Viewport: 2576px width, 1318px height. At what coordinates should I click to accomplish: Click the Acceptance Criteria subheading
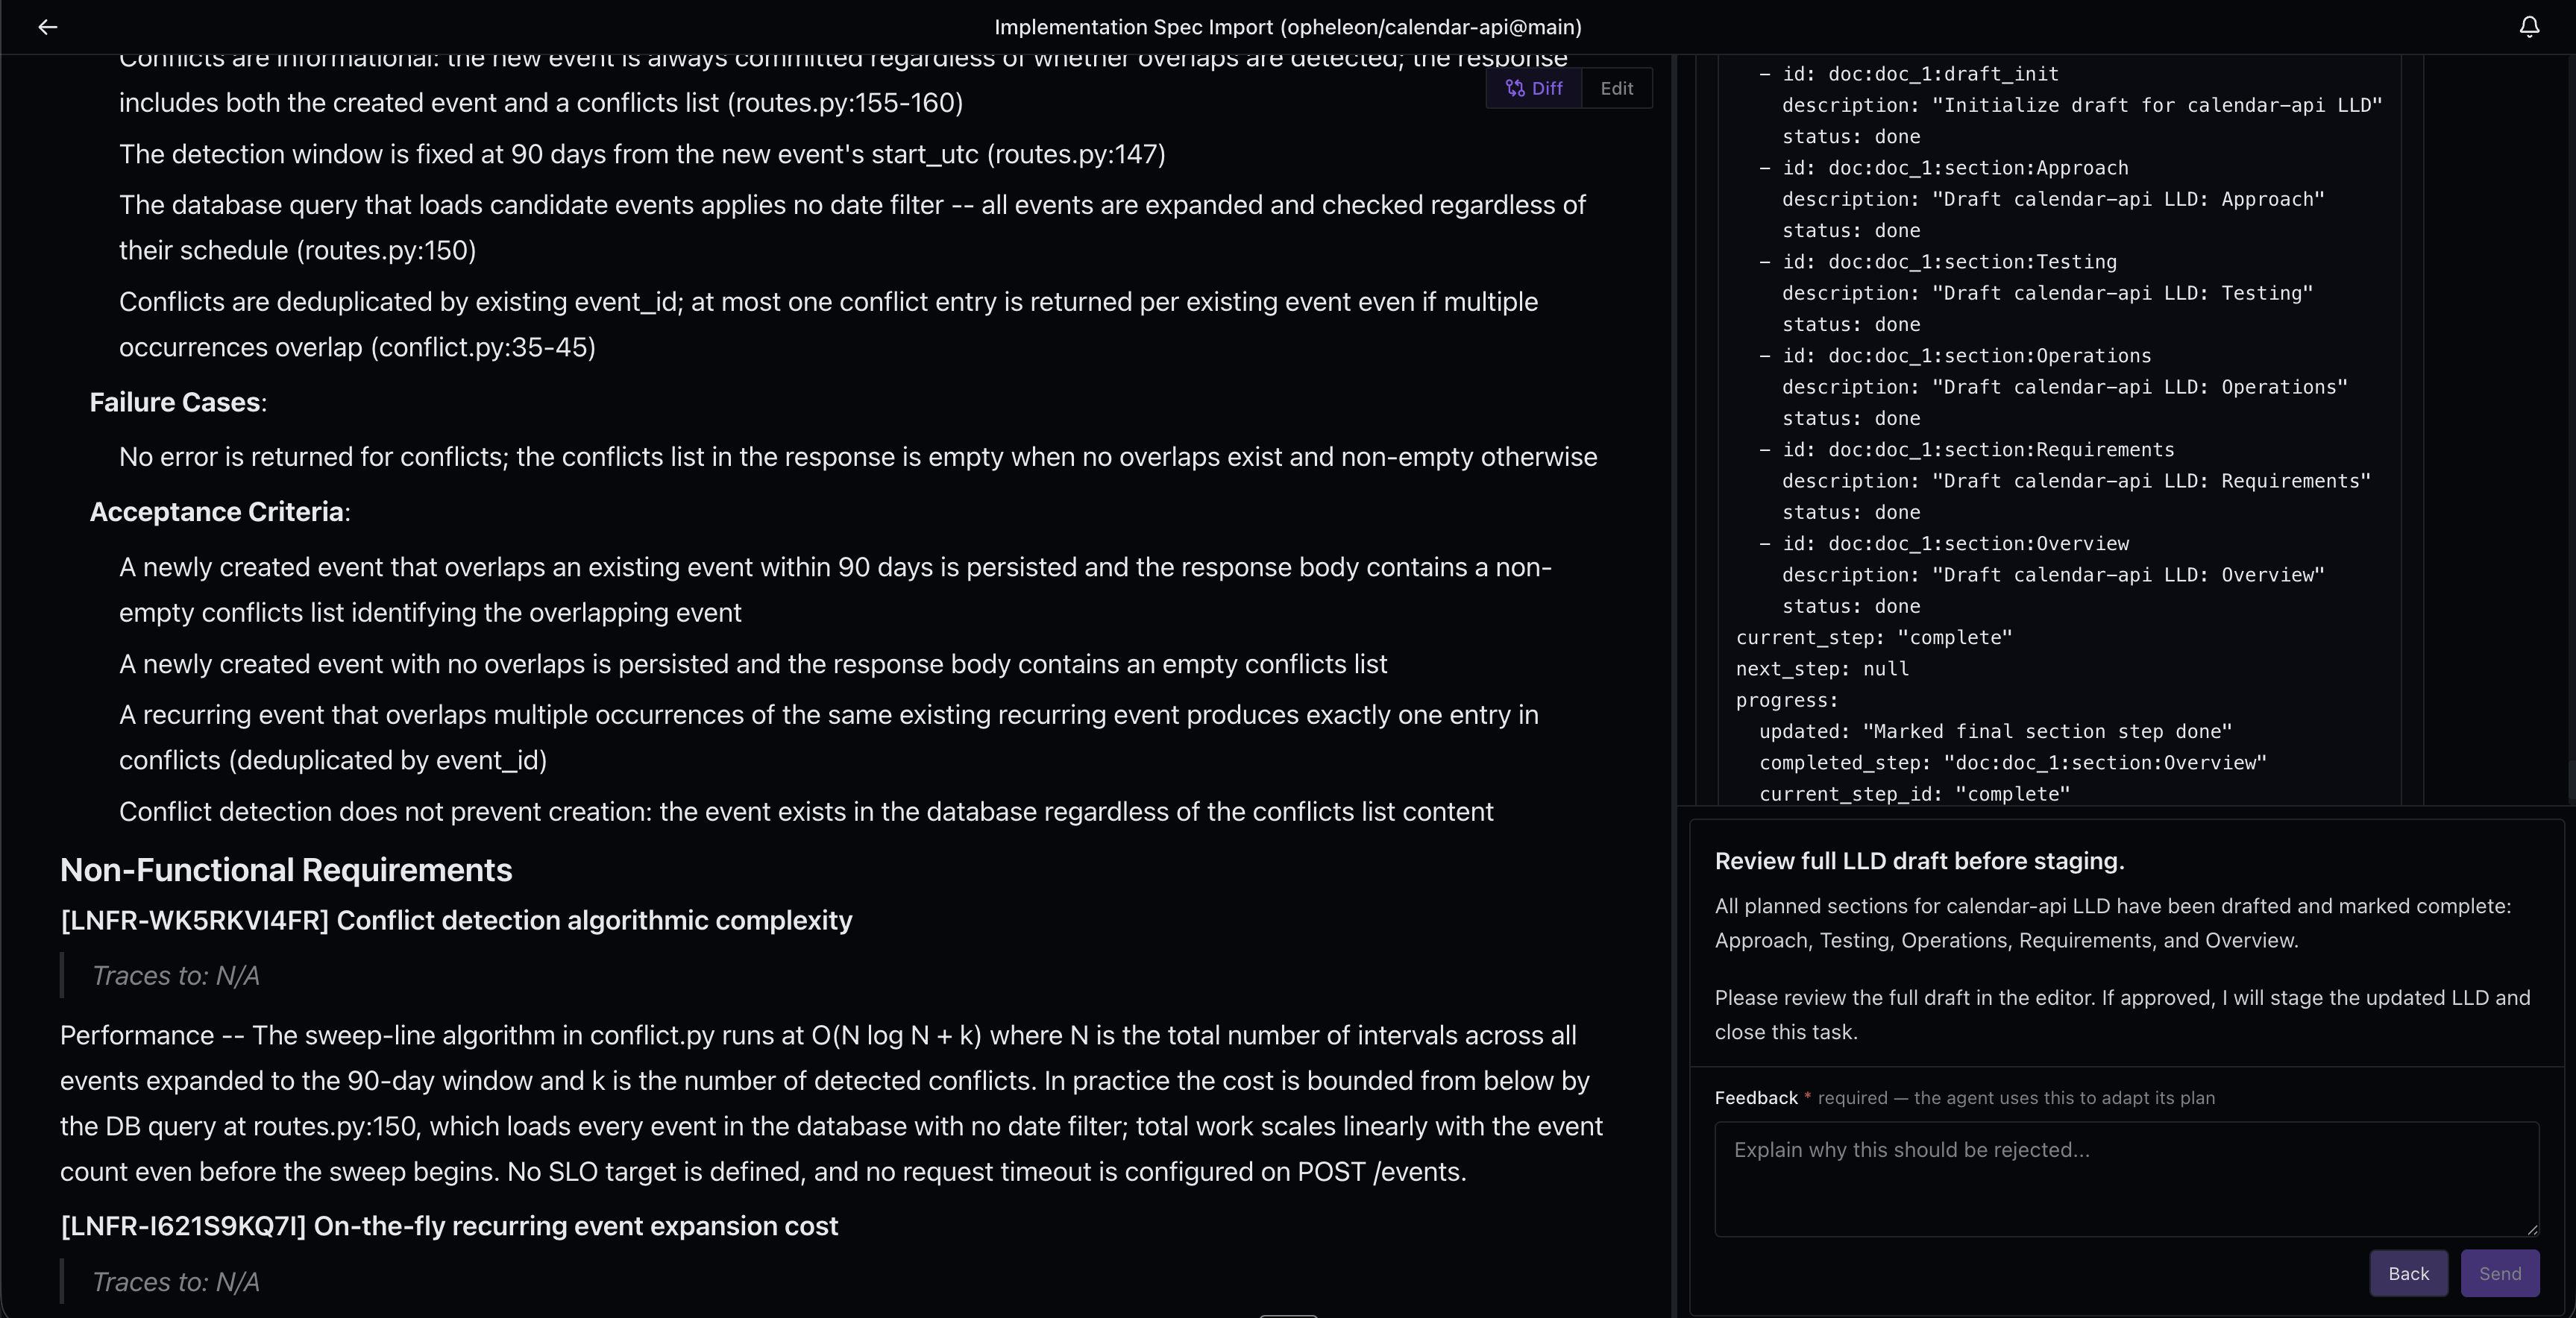click(x=219, y=511)
